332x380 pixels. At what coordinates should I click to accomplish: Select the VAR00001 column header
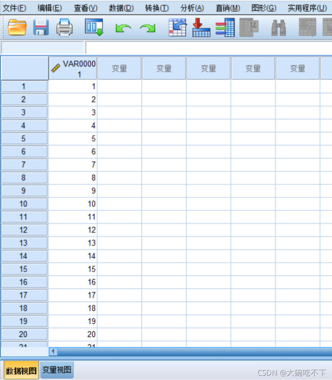click(73, 69)
